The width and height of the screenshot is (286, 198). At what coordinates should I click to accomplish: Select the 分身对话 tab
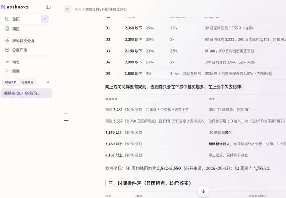27,82
